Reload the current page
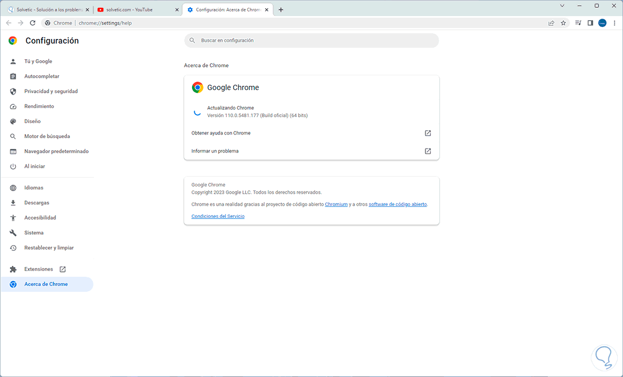The height and width of the screenshot is (377, 623). tap(33, 23)
